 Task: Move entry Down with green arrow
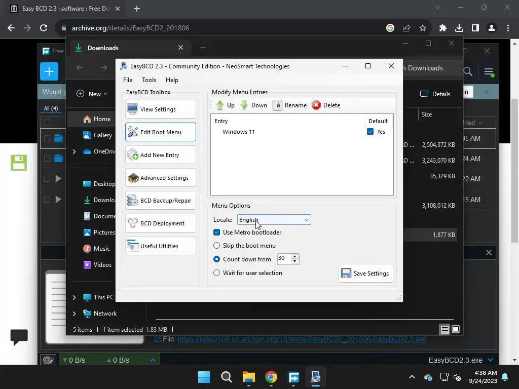pyautogui.click(x=253, y=105)
